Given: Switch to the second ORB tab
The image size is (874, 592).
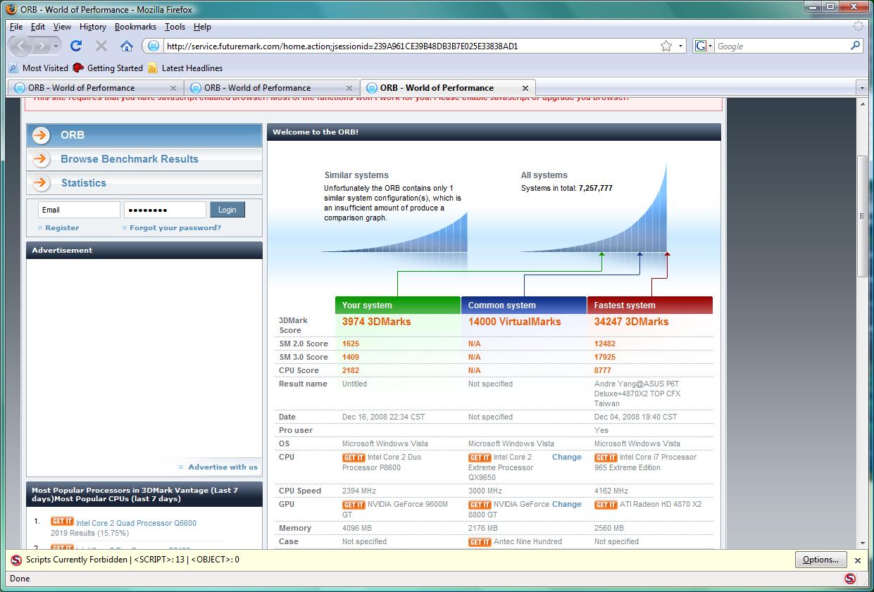Looking at the screenshot, I should [272, 88].
